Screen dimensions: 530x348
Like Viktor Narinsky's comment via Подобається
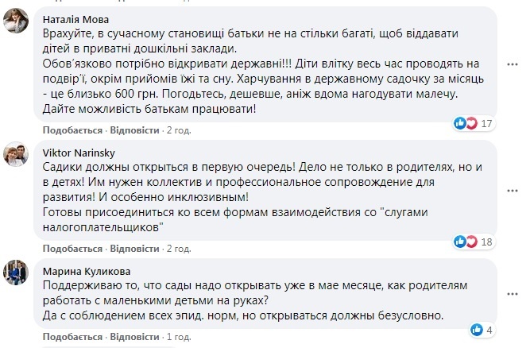point(72,249)
